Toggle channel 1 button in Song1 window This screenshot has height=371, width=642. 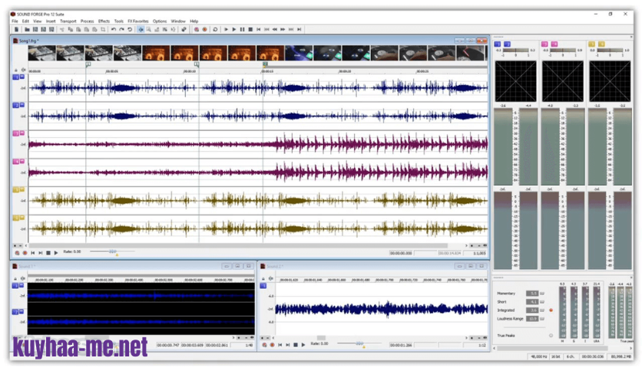pyautogui.click(x=15, y=77)
